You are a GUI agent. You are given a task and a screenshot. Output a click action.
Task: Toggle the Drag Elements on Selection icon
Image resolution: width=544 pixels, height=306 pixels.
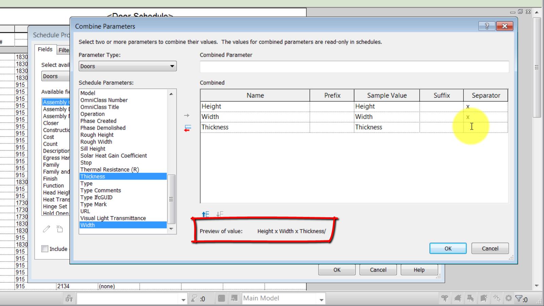(x=496, y=299)
